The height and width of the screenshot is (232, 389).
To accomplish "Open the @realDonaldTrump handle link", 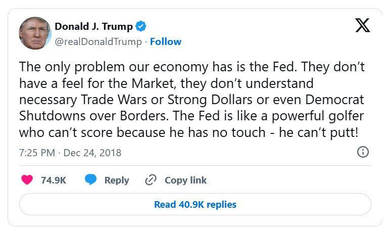I will 98,41.
